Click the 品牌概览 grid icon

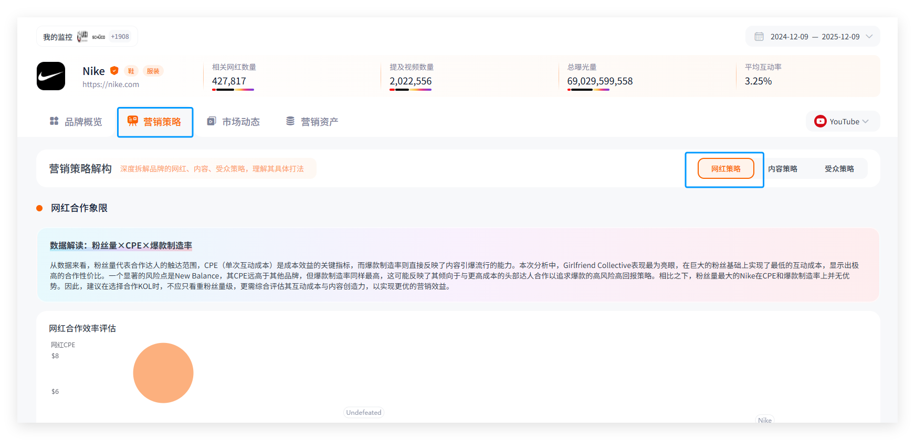(x=54, y=121)
